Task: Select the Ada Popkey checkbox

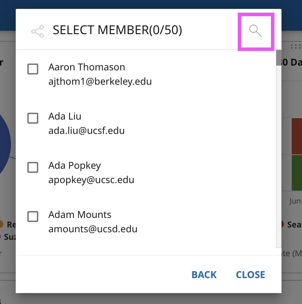Action: pyautogui.click(x=33, y=167)
